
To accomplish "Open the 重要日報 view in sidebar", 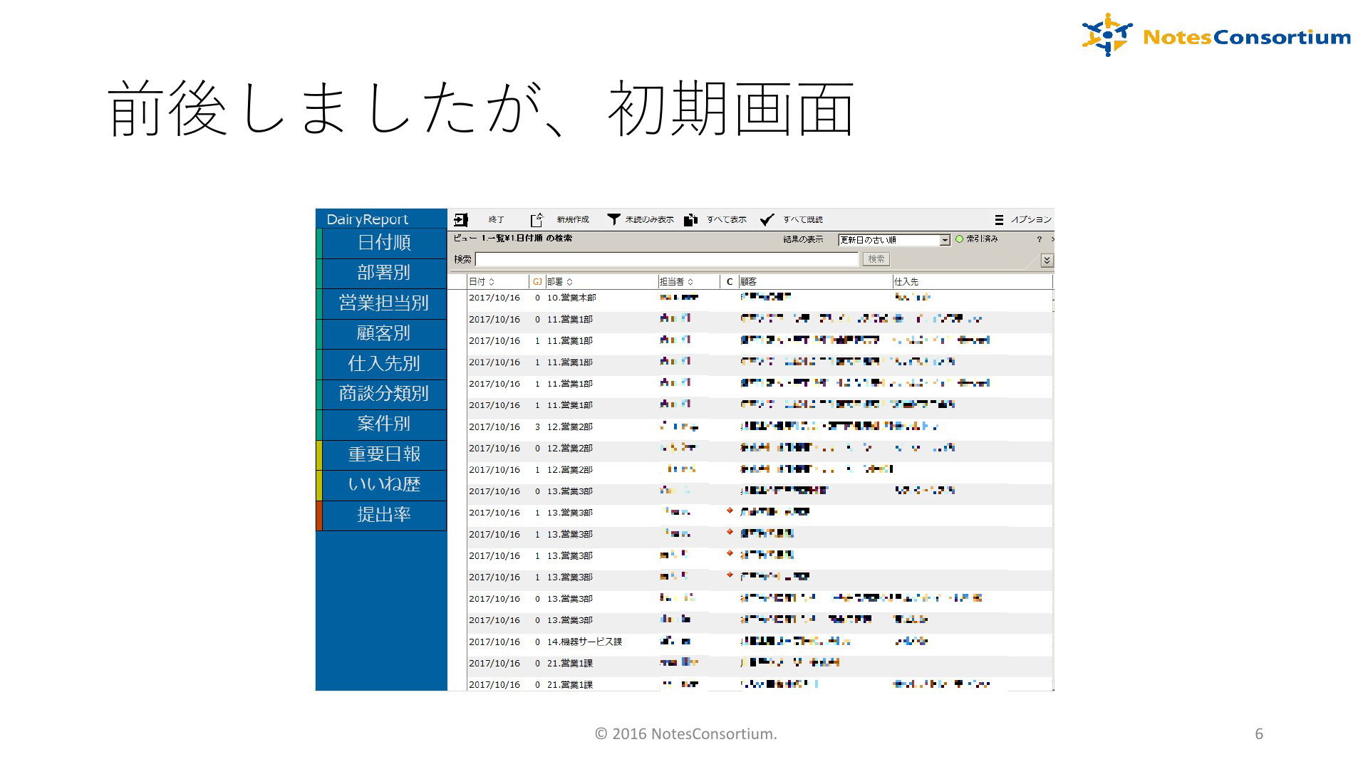I will (383, 454).
